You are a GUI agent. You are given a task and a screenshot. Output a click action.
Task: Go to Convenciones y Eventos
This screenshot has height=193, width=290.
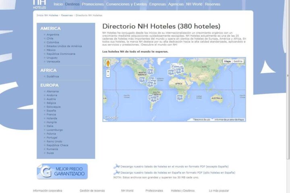[126, 4]
